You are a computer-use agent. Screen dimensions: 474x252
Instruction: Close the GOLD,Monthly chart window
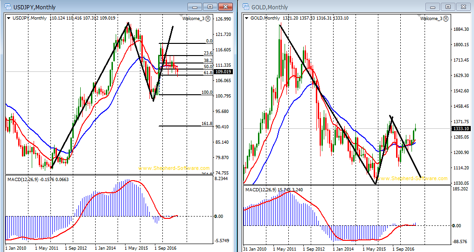(463, 7)
